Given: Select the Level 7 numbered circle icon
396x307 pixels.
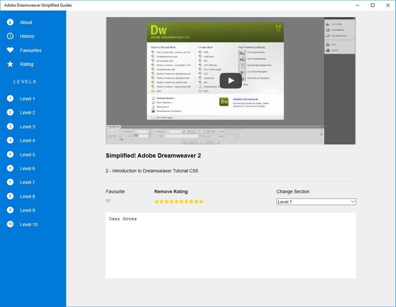Looking at the screenshot, I should (10, 182).
